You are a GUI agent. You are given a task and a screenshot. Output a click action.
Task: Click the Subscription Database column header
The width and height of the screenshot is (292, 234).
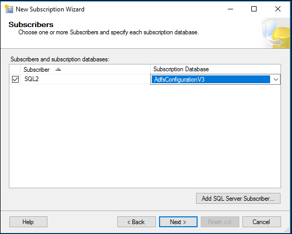[x=215, y=69]
